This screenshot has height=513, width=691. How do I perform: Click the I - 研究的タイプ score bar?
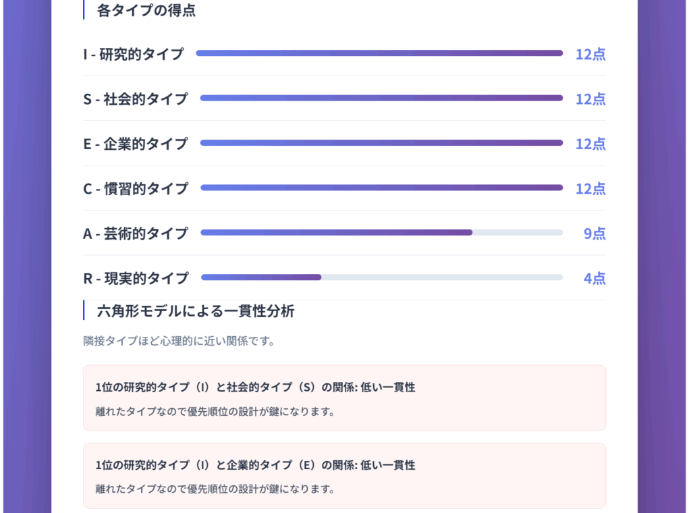[x=379, y=53]
